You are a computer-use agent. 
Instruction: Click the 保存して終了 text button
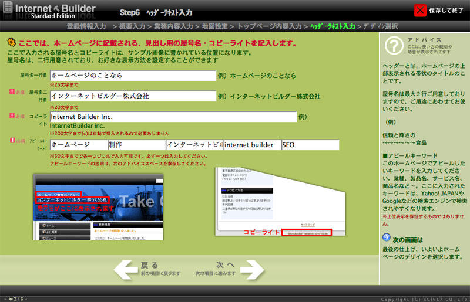click(446, 10)
